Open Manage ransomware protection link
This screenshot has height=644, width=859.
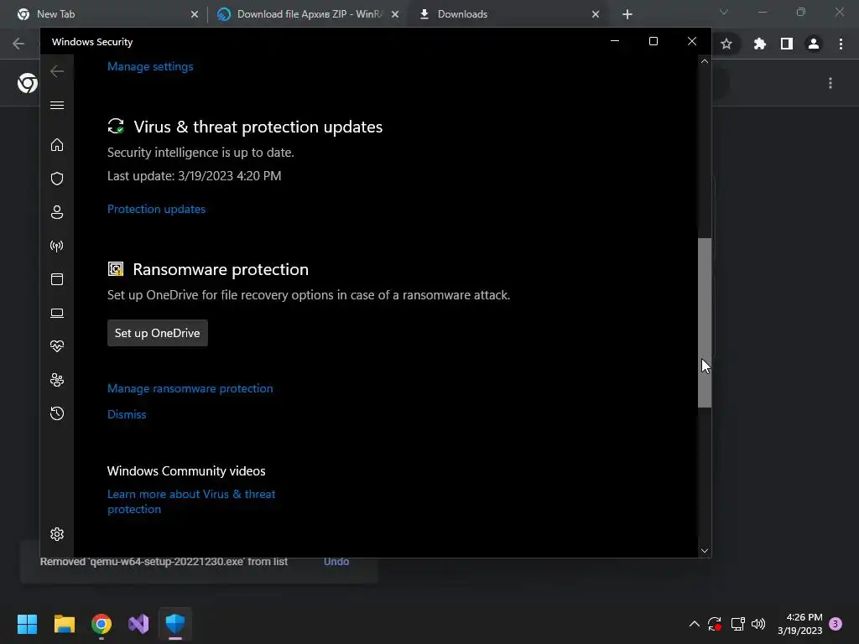click(190, 388)
